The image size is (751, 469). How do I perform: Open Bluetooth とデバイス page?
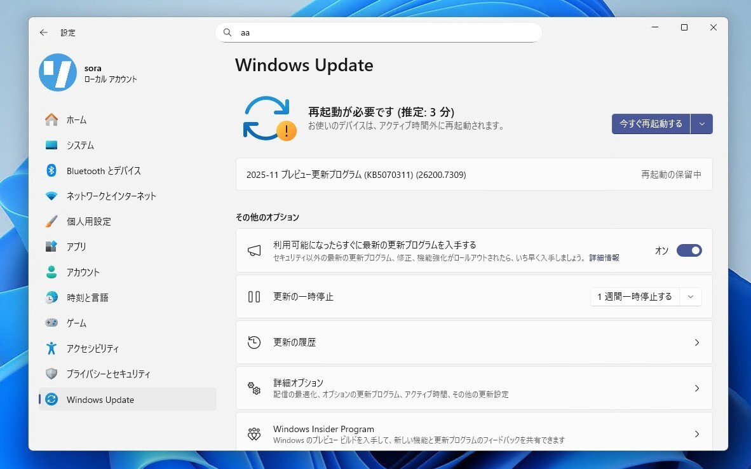pyautogui.click(x=128, y=170)
